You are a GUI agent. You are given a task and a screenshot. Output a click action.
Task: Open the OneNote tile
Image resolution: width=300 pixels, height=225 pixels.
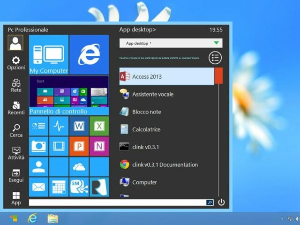click(99, 146)
